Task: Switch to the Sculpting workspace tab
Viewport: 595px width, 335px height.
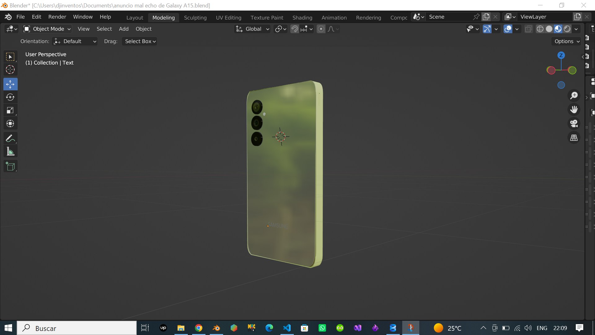Action: click(195, 18)
